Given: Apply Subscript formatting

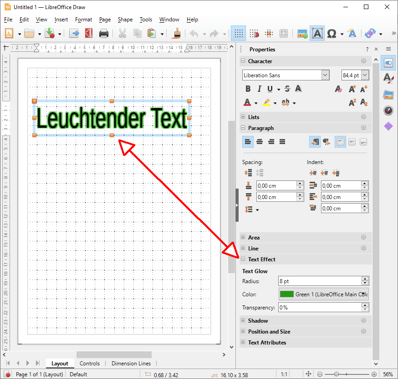Looking at the screenshot, I should (364, 102).
